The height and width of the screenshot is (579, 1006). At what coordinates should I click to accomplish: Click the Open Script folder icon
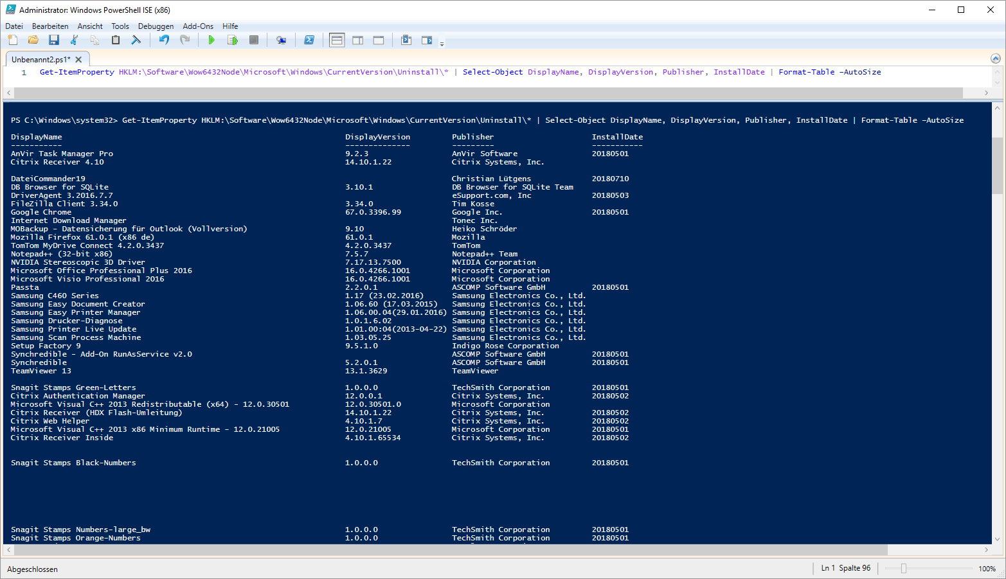coord(33,40)
